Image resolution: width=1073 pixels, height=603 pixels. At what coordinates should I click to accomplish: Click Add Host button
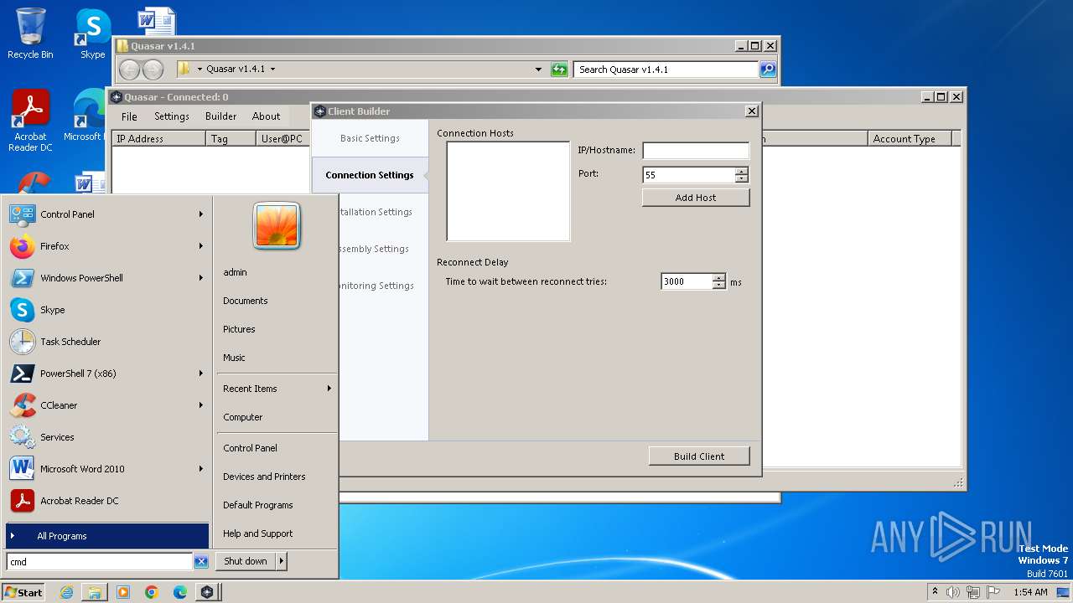point(696,198)
